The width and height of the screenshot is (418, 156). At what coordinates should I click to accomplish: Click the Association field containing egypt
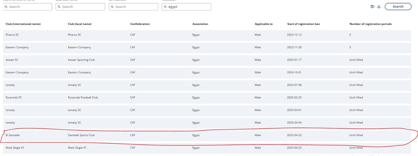(186, 7)
